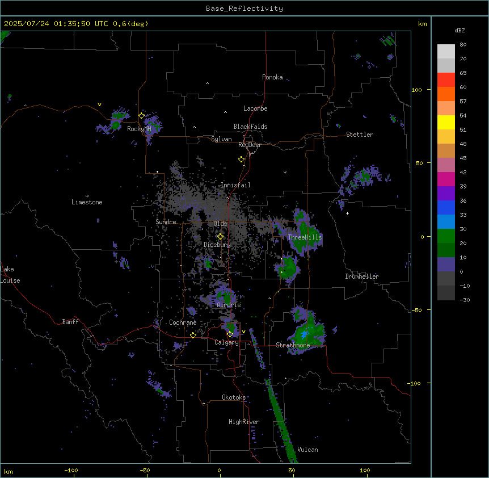
Task: Click the ThreeHills label
Action: click(305, 237)
